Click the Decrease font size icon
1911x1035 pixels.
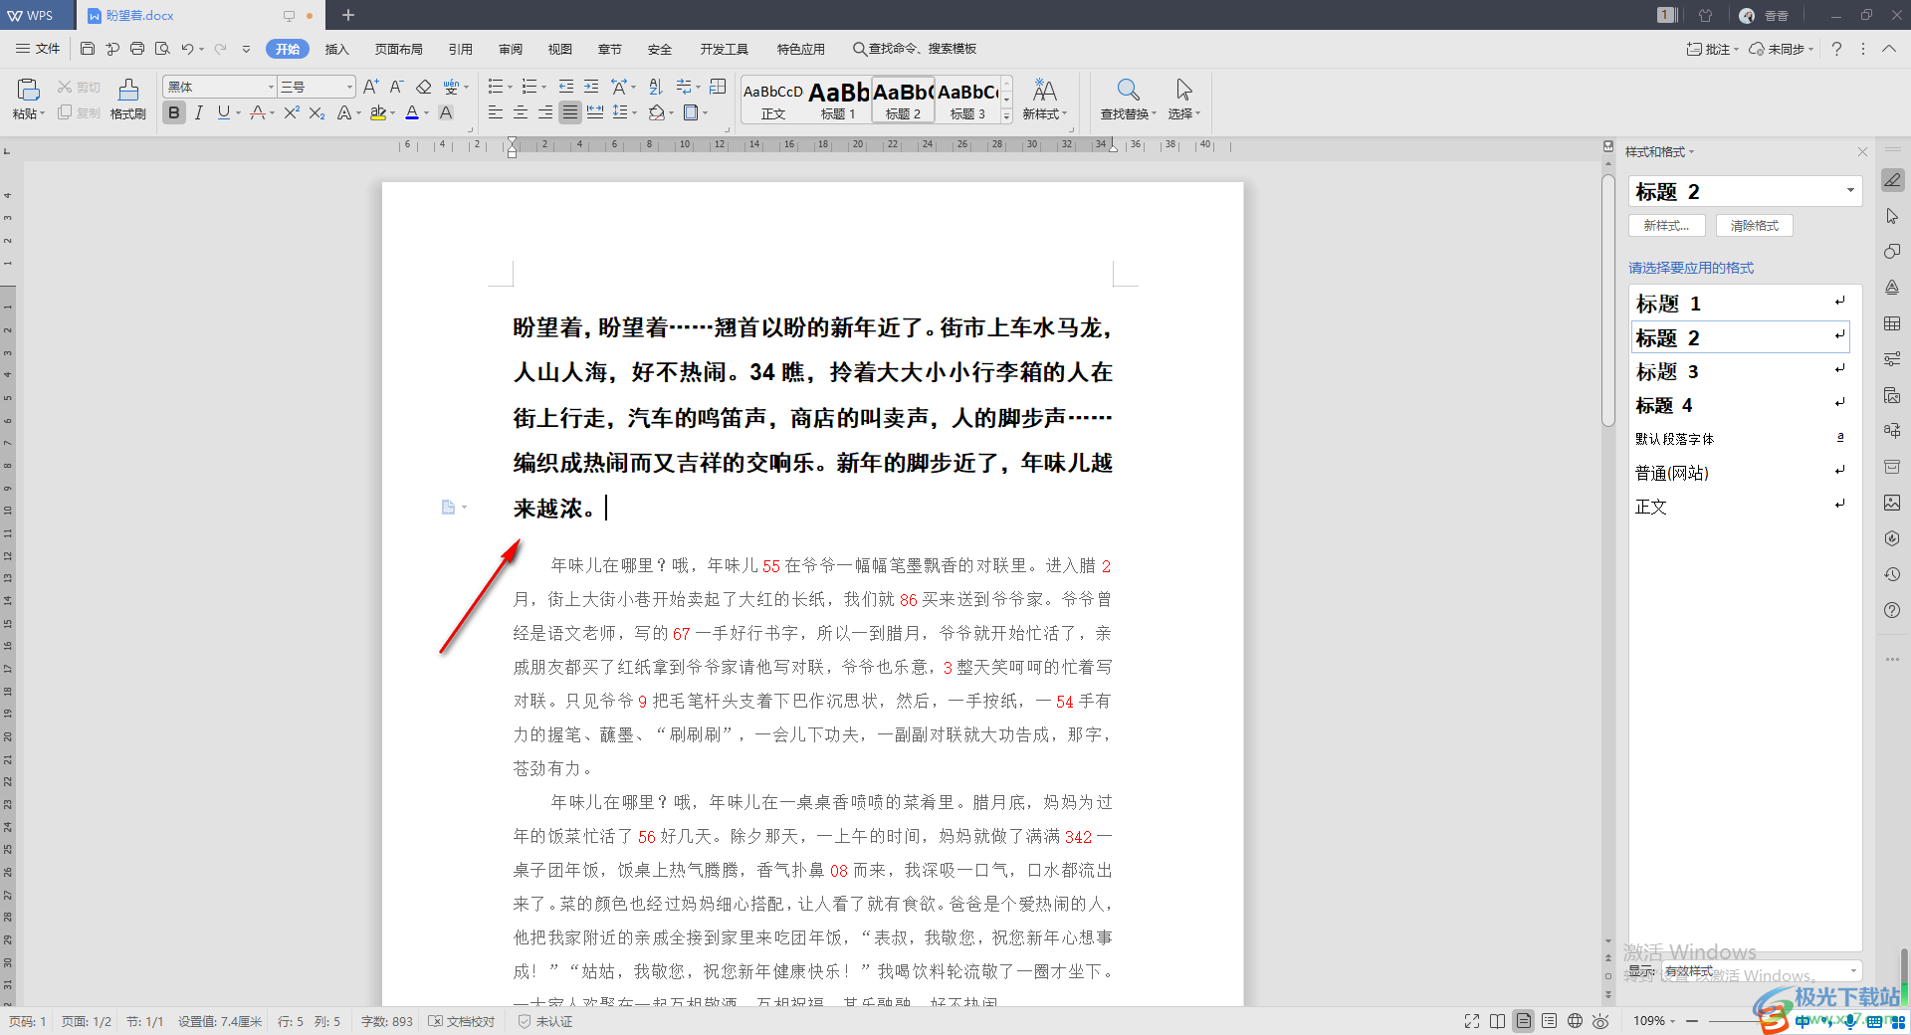coord(396,87)
